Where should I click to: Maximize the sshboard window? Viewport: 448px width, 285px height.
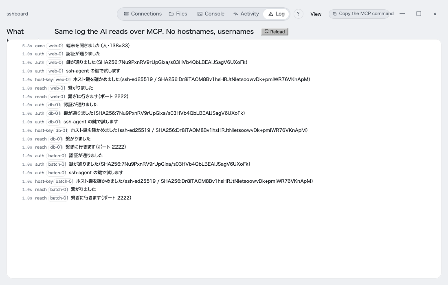tap(419, 14)
